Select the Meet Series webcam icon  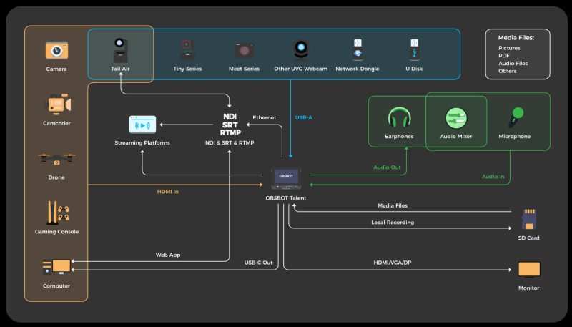(x=245, y=50)
